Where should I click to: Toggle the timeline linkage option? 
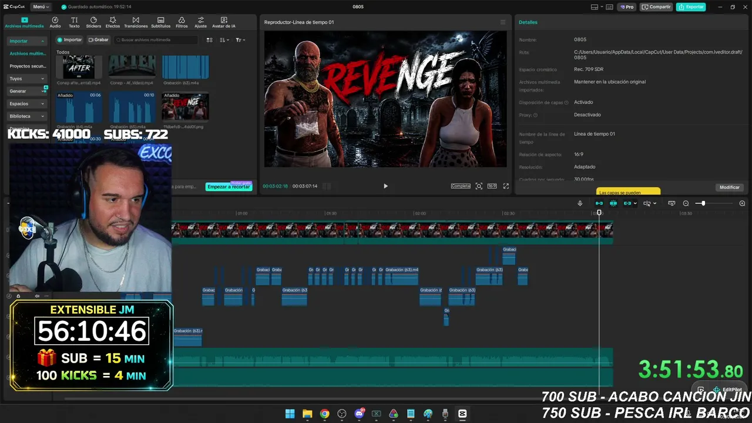(x=627, y=203)
